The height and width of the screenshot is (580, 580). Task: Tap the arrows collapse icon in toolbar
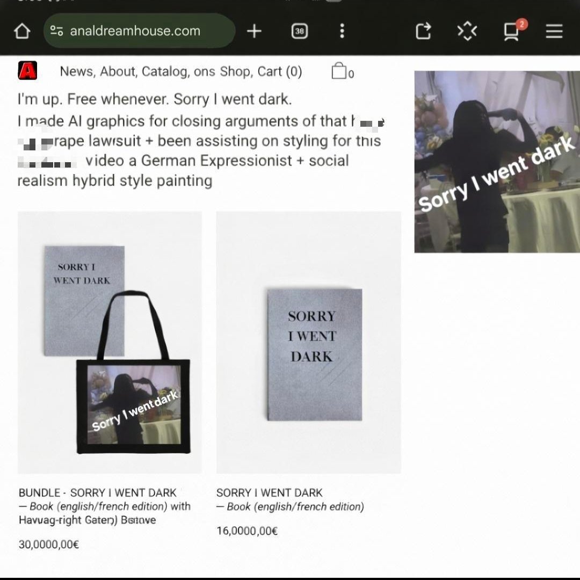pos(467,31)
